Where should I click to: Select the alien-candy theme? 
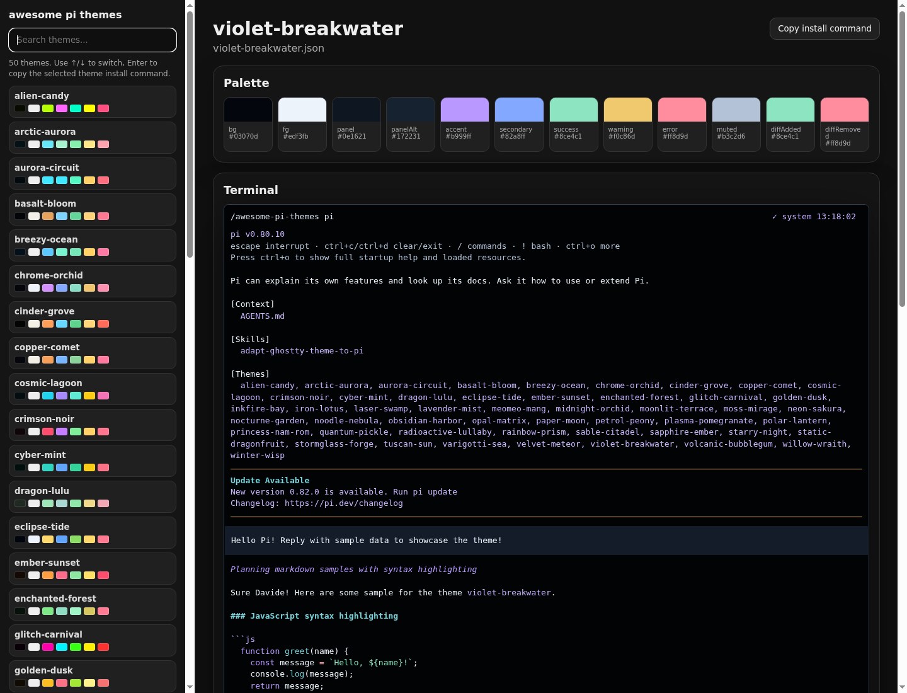coord(93,101)
